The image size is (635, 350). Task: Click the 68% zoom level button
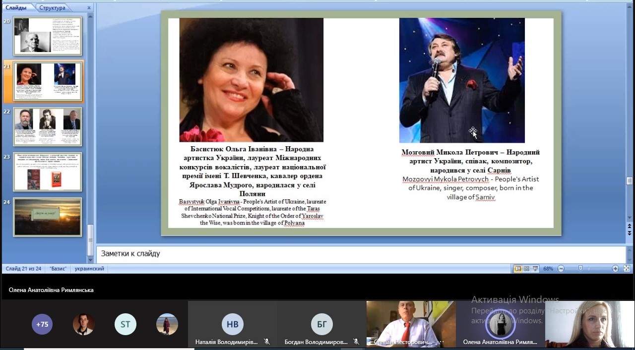[548, 269]
